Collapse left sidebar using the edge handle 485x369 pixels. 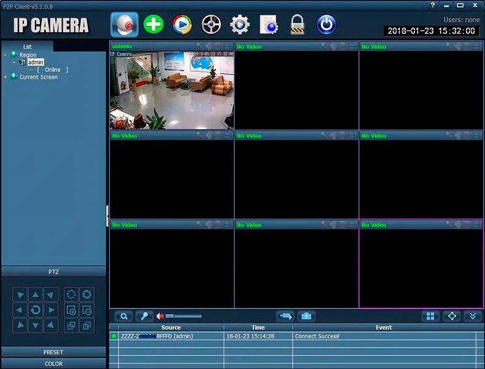pyautogui.click(x=107, y=216)
